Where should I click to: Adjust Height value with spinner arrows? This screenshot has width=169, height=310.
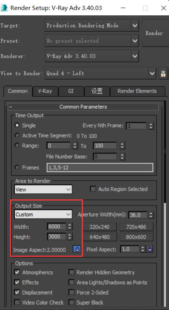tap(70, 237)
